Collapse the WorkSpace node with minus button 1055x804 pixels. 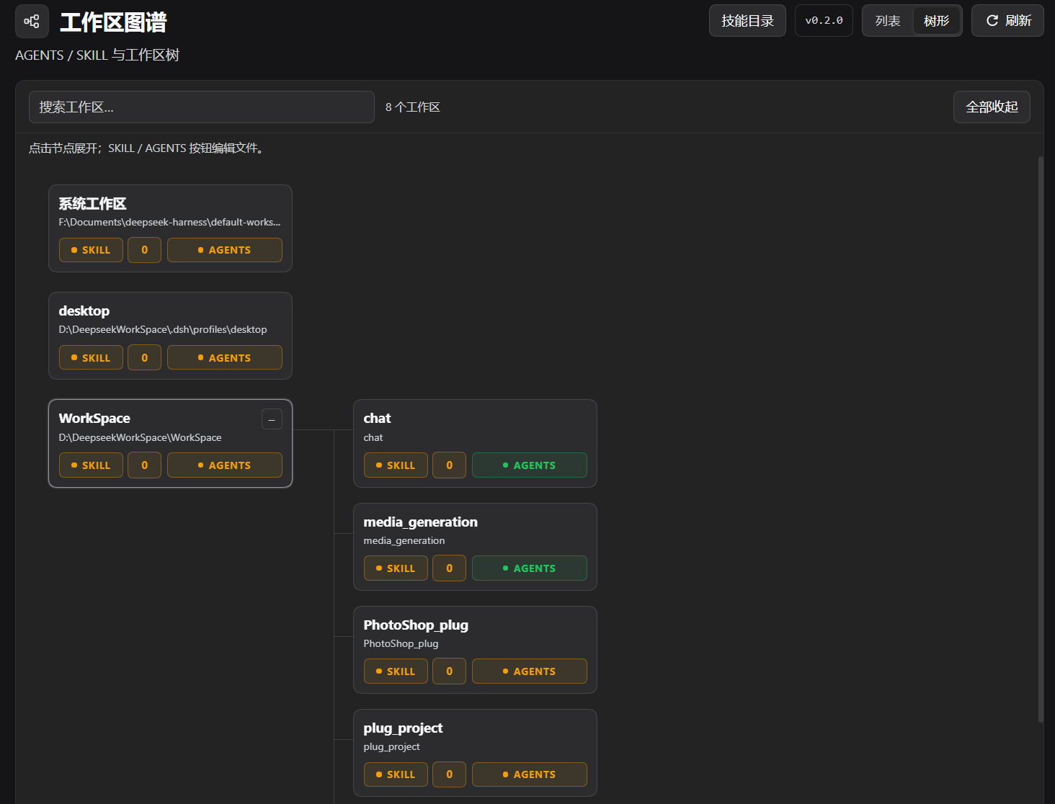point(272,419)
